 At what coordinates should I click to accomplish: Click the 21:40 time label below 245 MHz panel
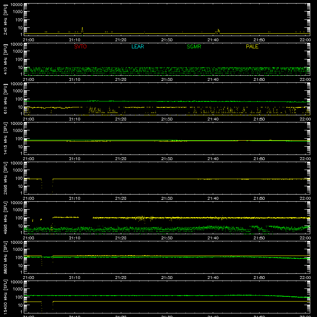[x=213, y=40]
